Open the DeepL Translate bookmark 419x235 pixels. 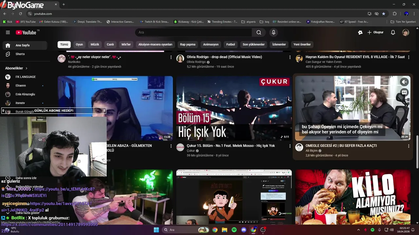click(x=87, y=22)
